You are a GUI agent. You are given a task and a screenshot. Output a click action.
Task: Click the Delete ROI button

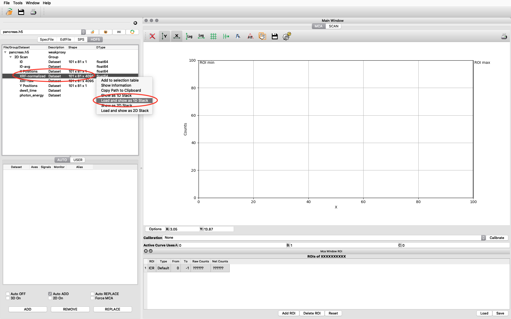312,313
